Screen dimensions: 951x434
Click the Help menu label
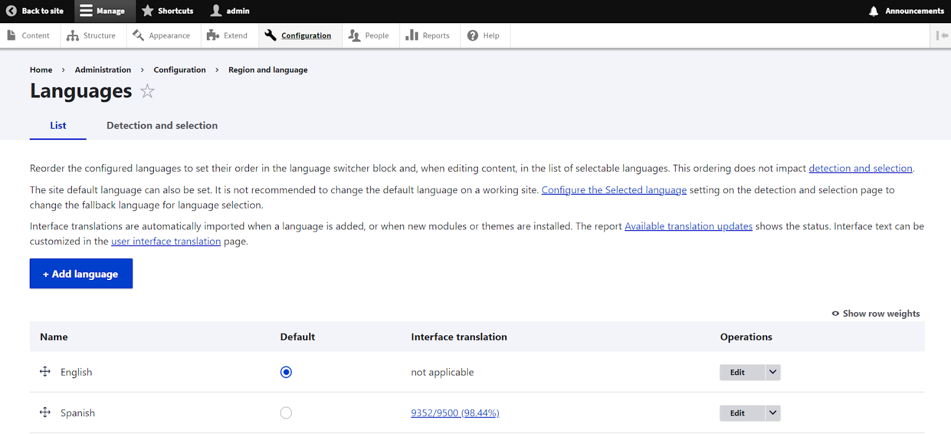pos(491,36)
